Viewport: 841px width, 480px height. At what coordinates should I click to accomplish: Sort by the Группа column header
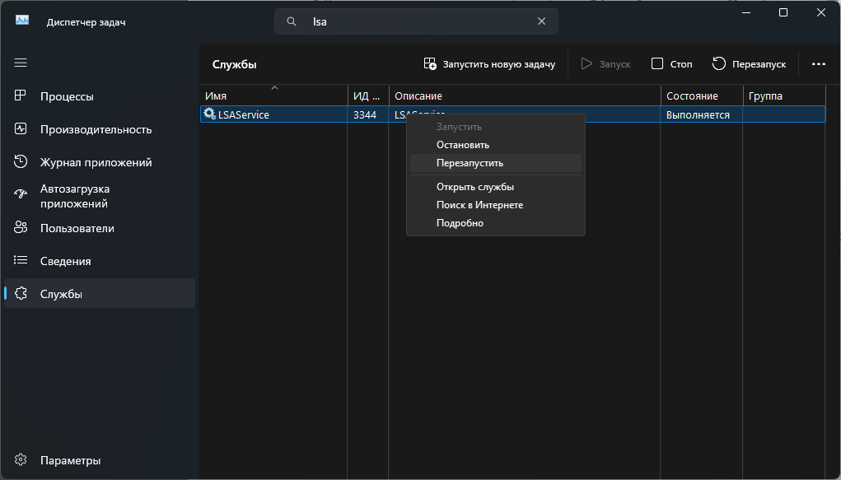783,96
